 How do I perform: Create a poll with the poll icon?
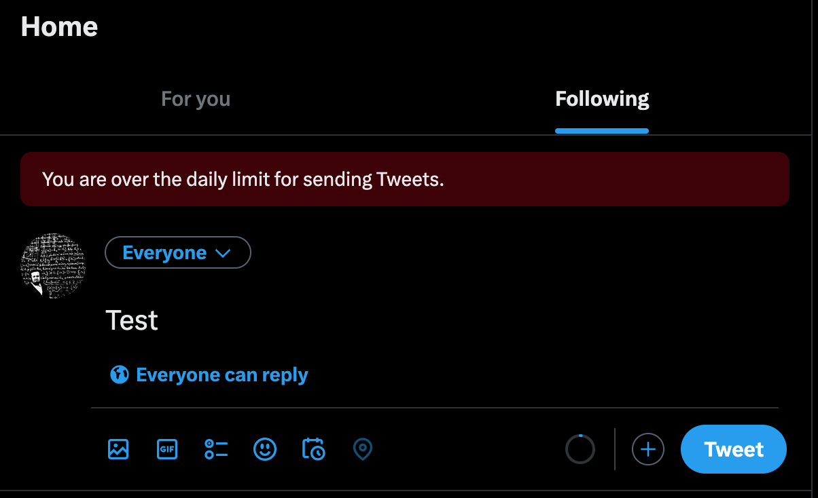(216, 449)
